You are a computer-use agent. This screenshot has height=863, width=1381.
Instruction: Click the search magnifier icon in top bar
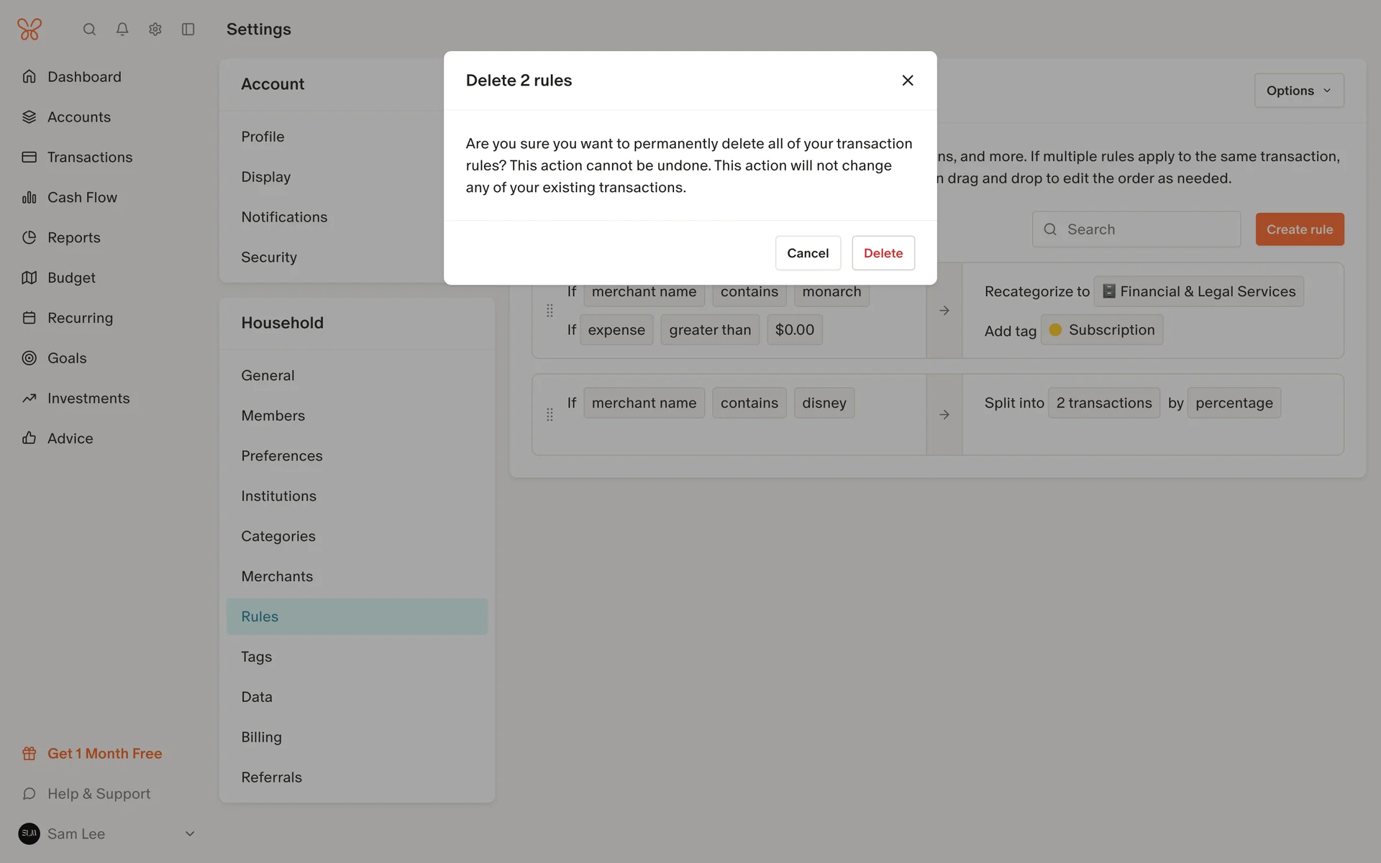coord(89,29)
